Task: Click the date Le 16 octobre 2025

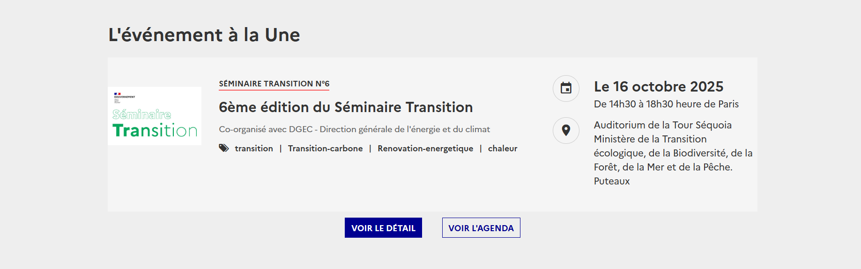Action: [x=659, y=87]
